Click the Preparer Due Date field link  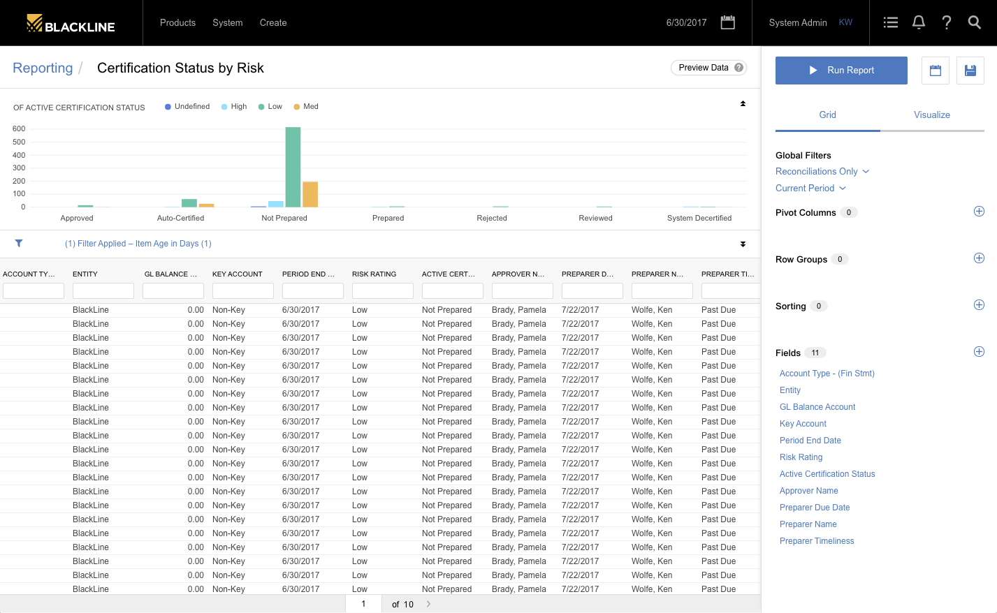(x=815, y=508)
